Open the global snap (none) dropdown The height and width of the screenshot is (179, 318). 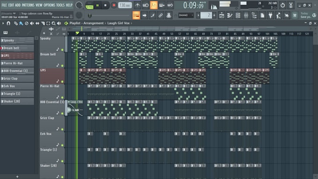[x=186, y=15]
